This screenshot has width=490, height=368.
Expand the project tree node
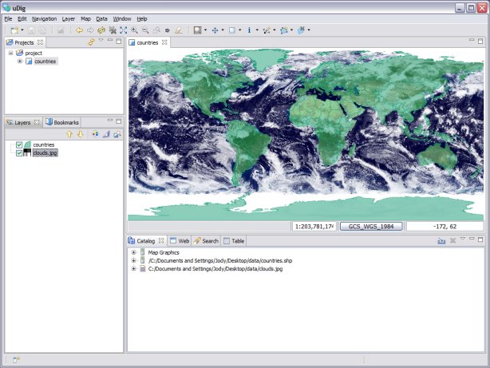pyautogui.click(x=11, y=53)
